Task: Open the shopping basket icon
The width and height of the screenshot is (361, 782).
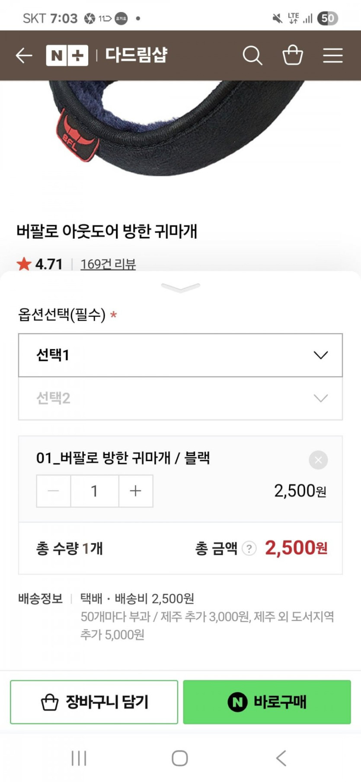Action: 293,55
